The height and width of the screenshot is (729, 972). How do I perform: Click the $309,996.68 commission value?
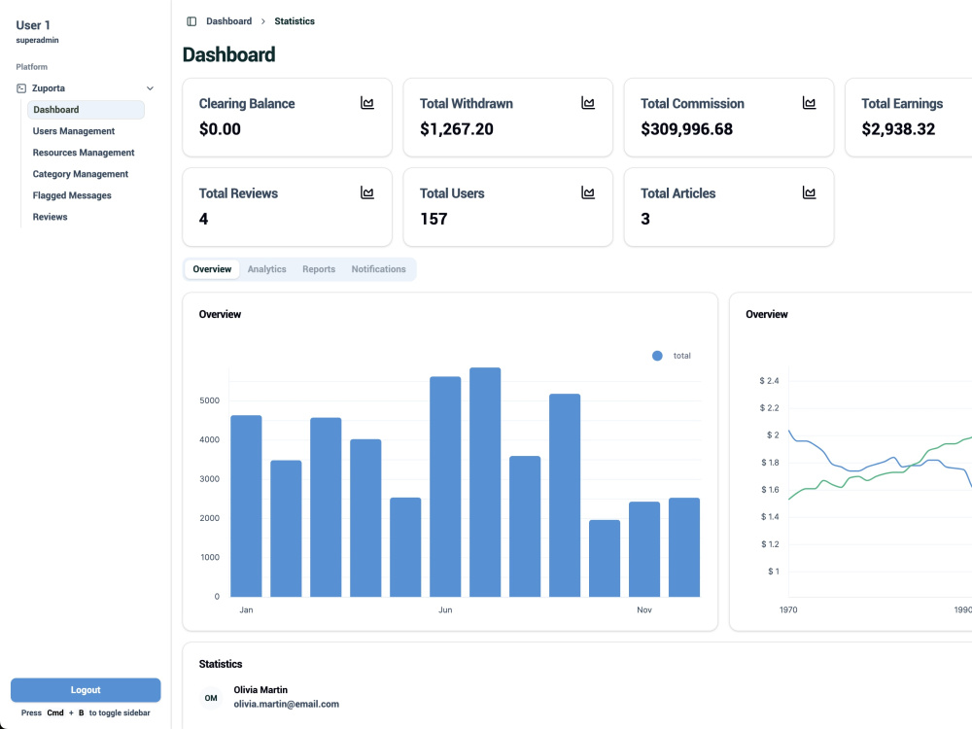(x=686, y=129)
